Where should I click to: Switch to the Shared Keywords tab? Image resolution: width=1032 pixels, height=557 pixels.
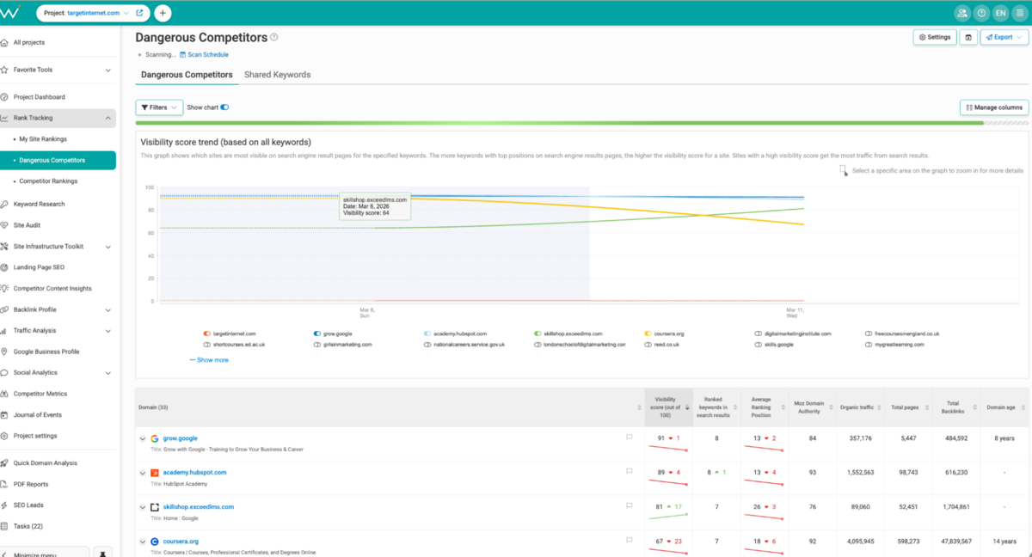(277, 75)
